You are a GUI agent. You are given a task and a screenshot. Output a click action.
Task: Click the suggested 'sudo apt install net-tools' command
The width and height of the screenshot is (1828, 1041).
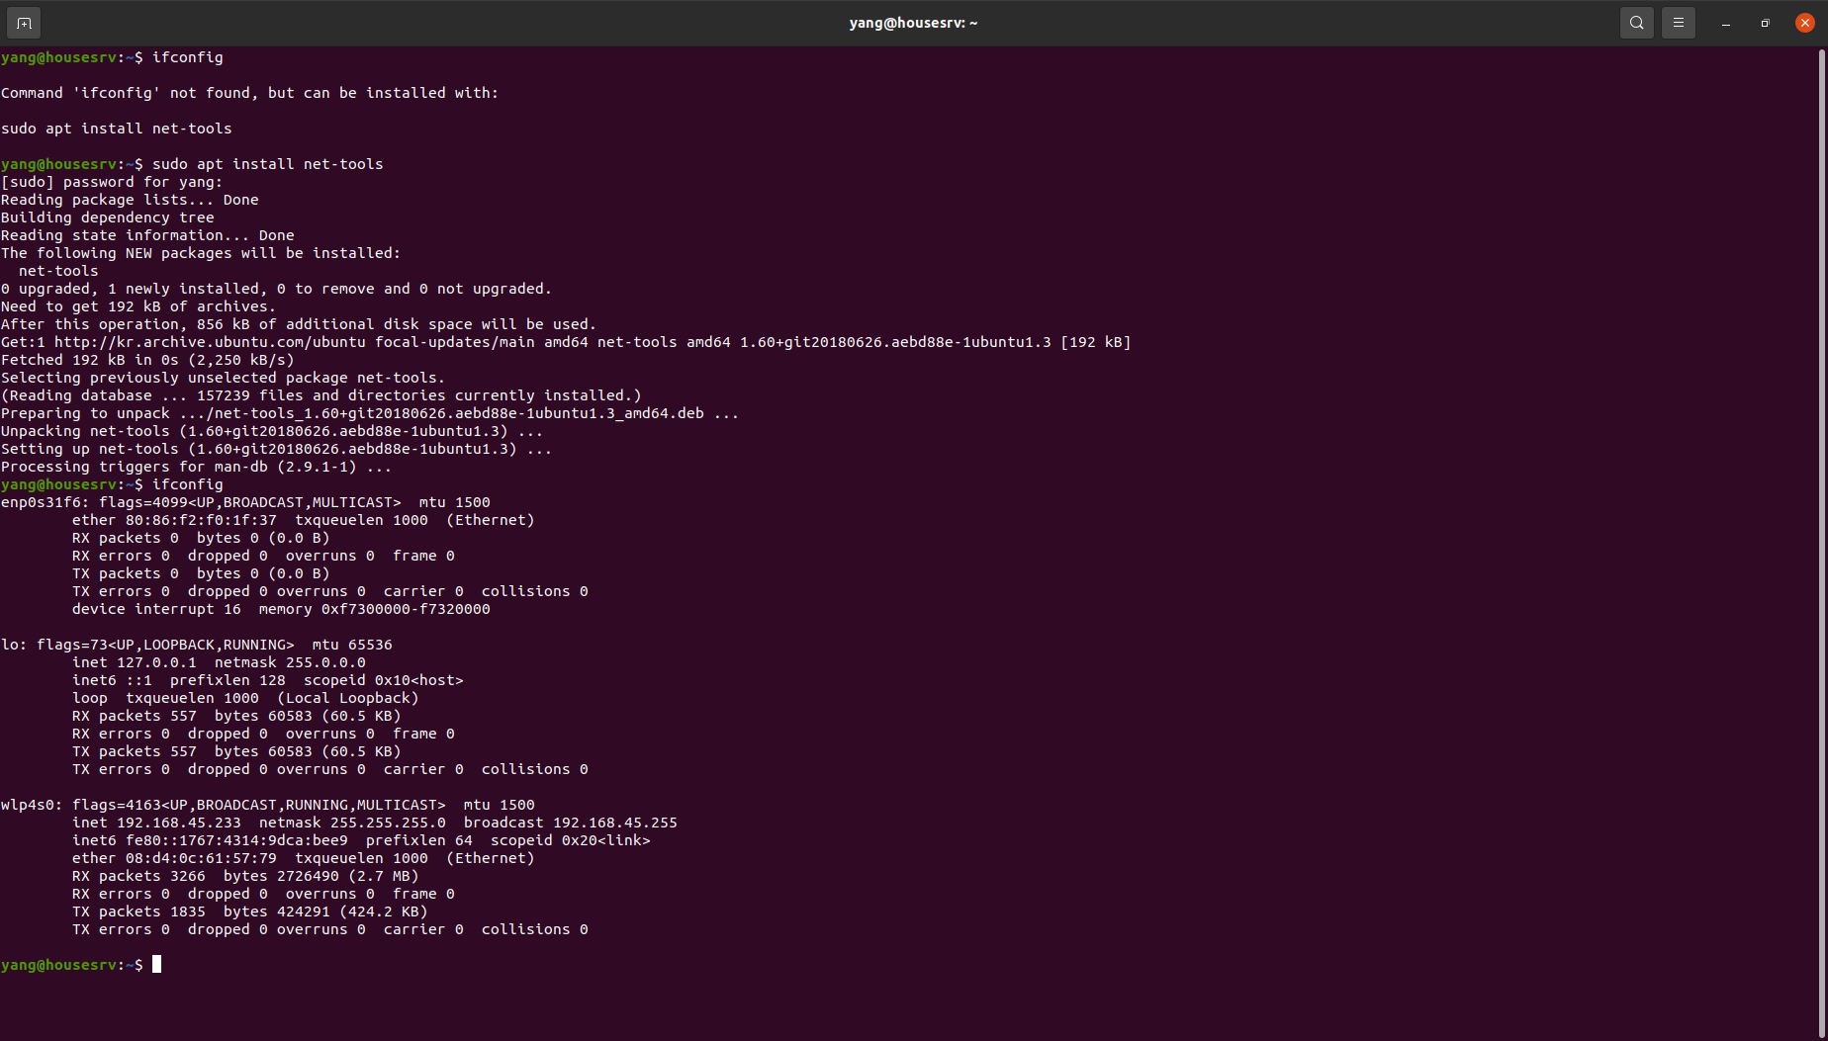click(116, 128)
